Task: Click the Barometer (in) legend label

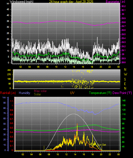Action: click(x=116, y=1)
